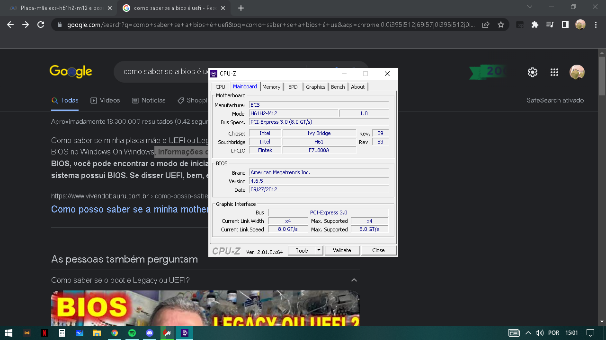
Task: Switch to Bench tab in CPU-Z
Action: (x=338, y=87)
